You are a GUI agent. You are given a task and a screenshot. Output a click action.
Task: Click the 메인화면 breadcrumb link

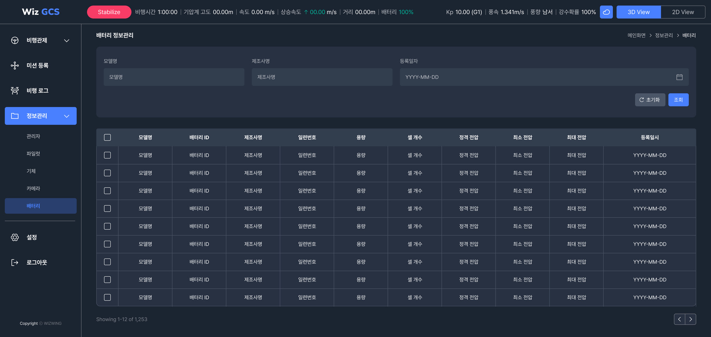point(637,36)
